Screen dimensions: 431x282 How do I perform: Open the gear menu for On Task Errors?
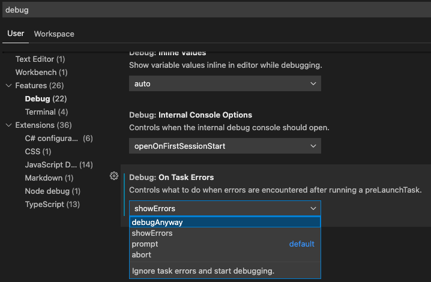coord(114,176)
